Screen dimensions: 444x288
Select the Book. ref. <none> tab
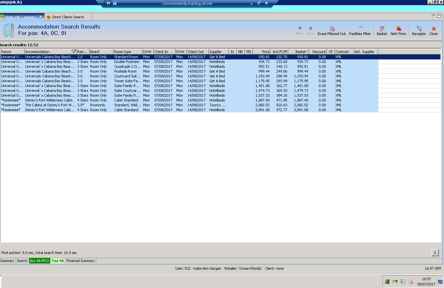point(21,17)
